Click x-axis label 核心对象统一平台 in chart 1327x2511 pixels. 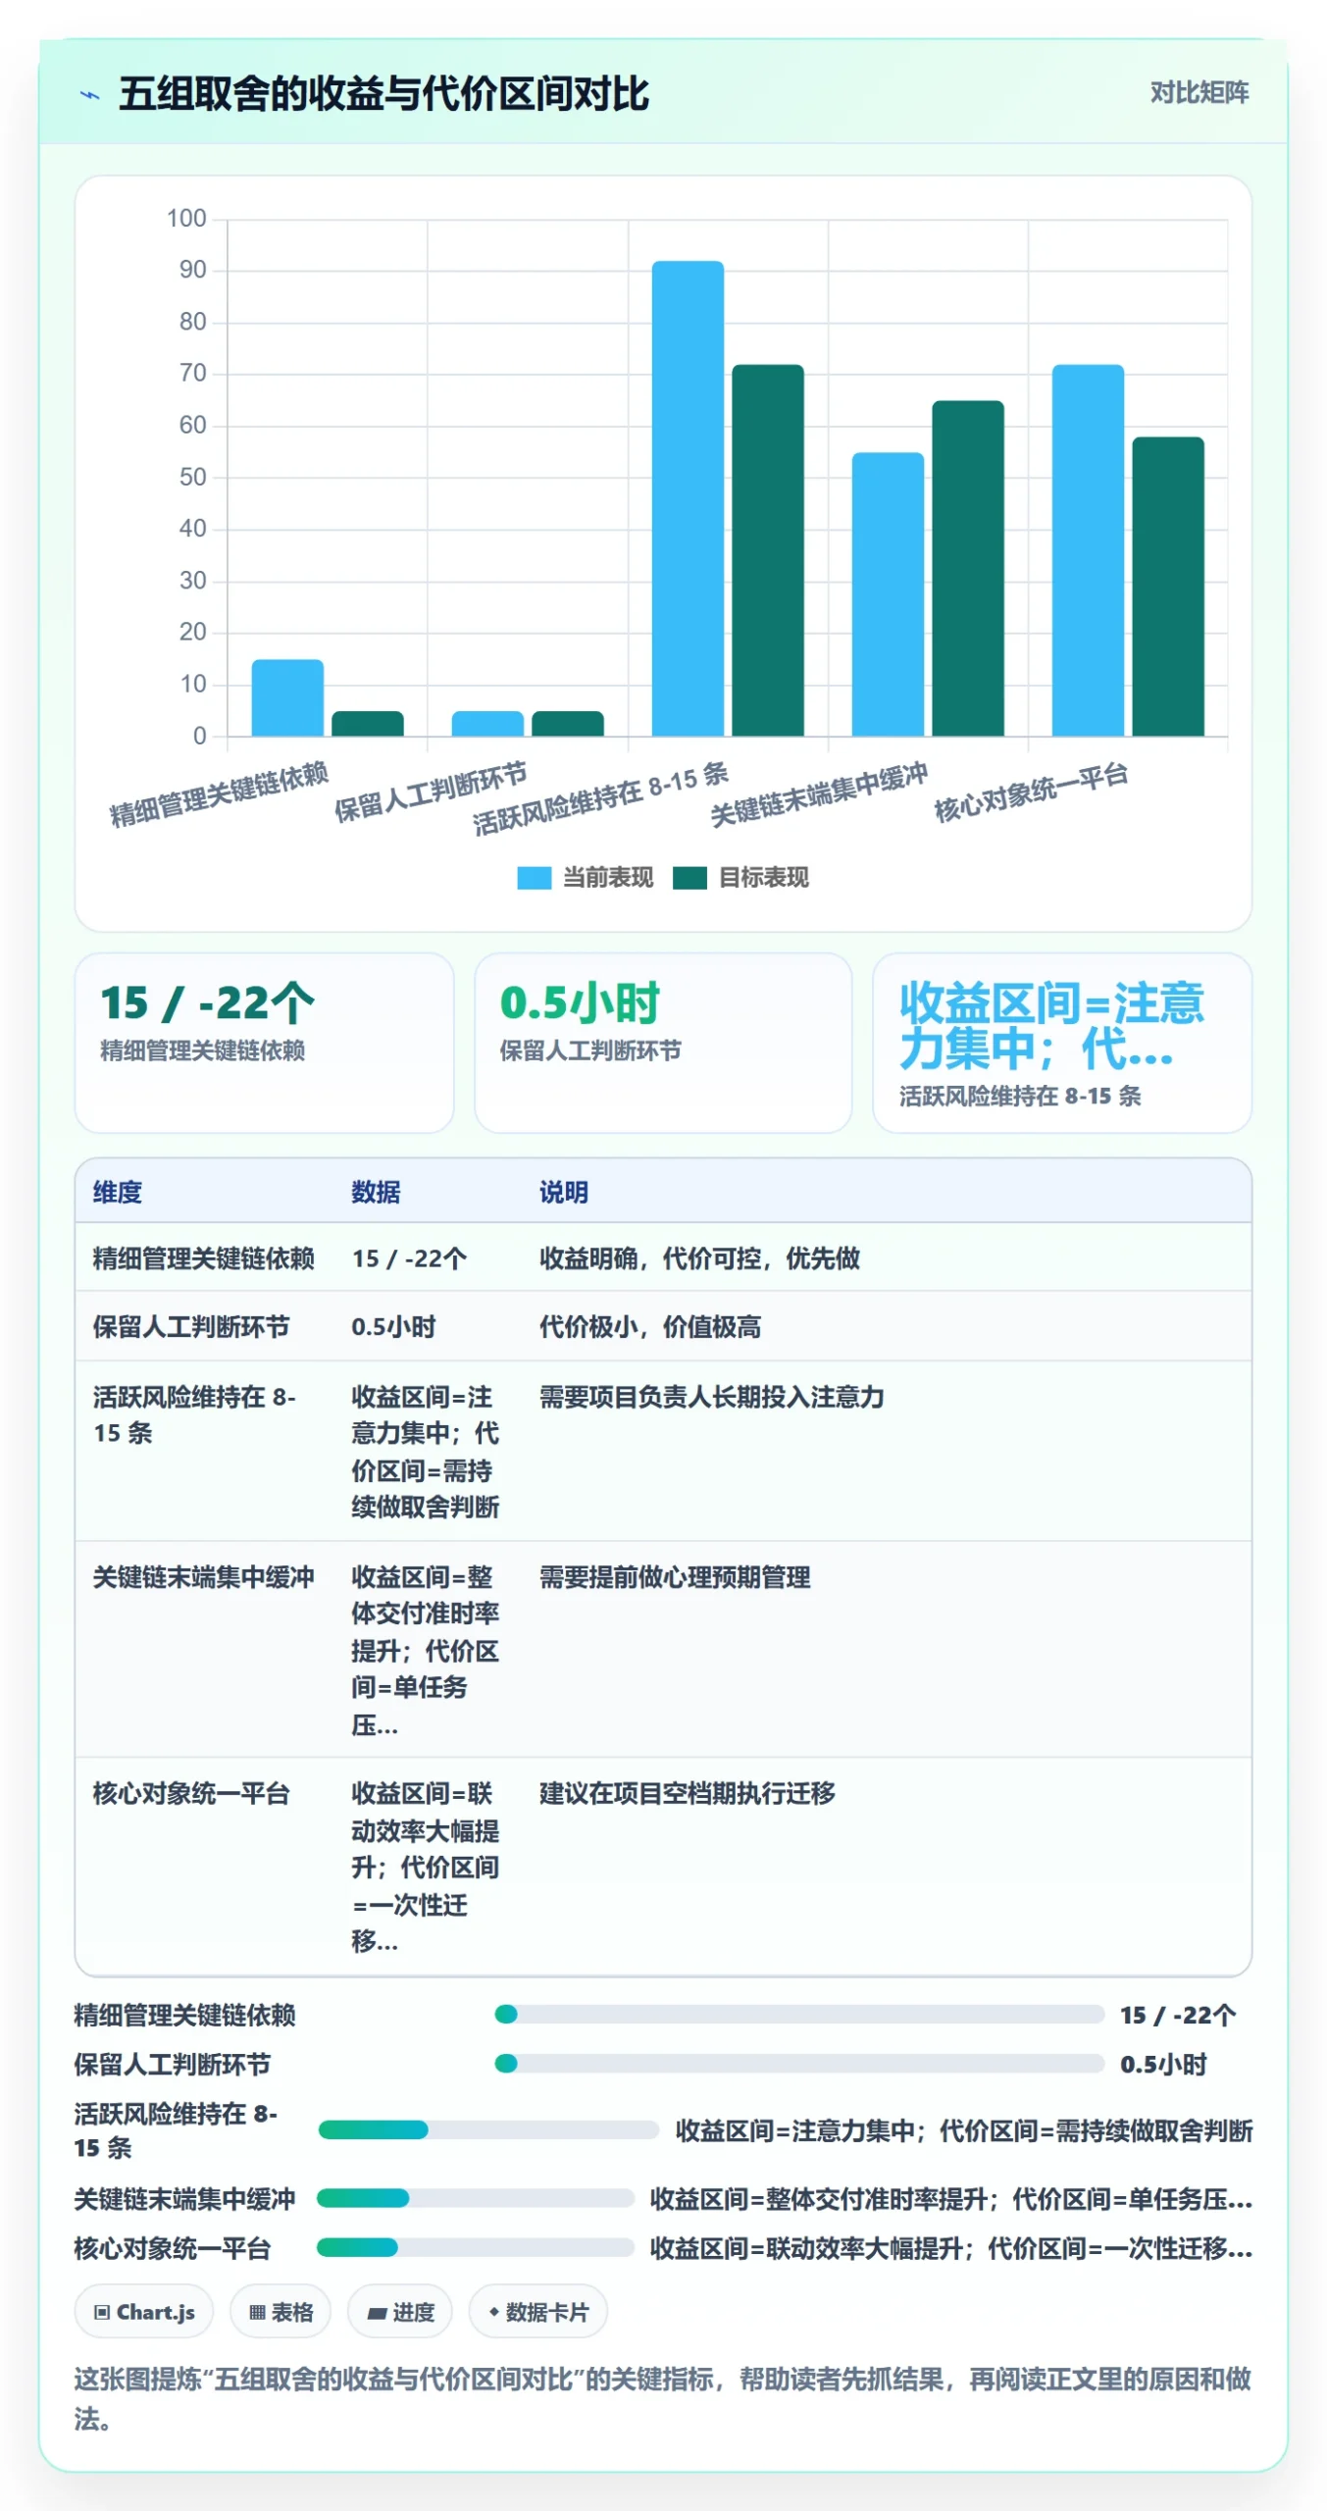click(x=1030, y=793)
